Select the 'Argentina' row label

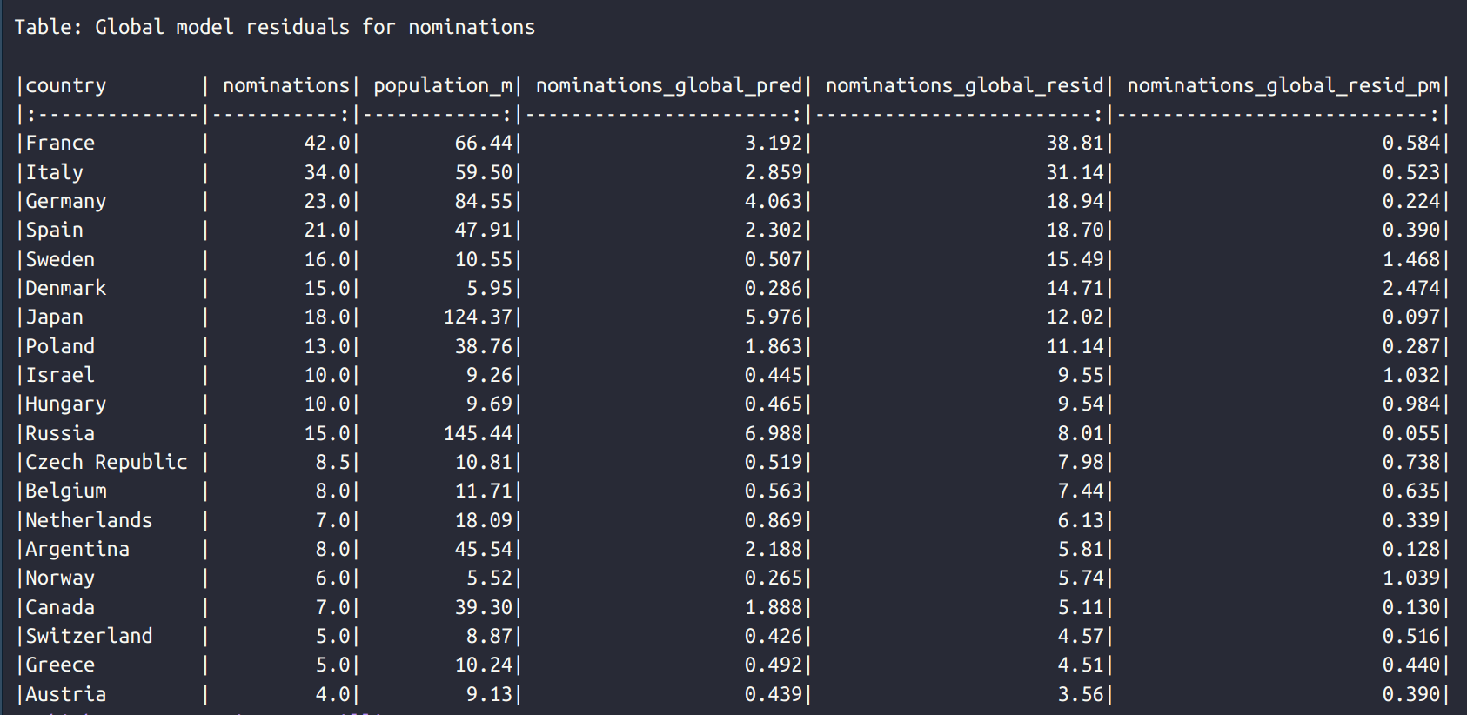pyautogui.click(x=77, y=549)
